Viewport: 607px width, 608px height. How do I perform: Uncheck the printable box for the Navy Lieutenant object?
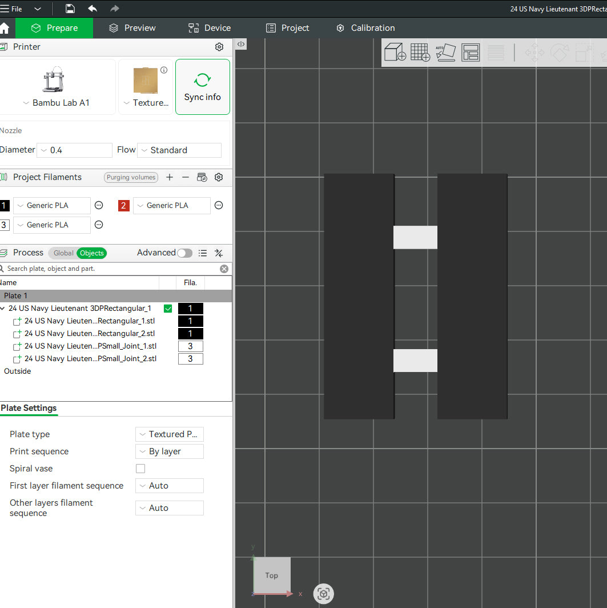(168, 309)
